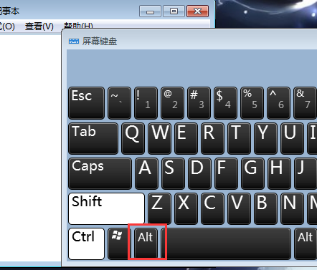Click the Esc key on the on-screen keyboard
The height and width of the screenshot is (270, 317).
click(86, 103)
